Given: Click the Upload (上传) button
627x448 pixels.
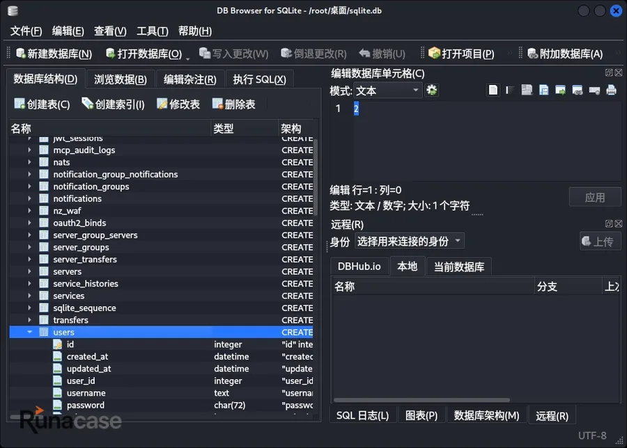Looking at the screenshot, I should tap(601, 241).
